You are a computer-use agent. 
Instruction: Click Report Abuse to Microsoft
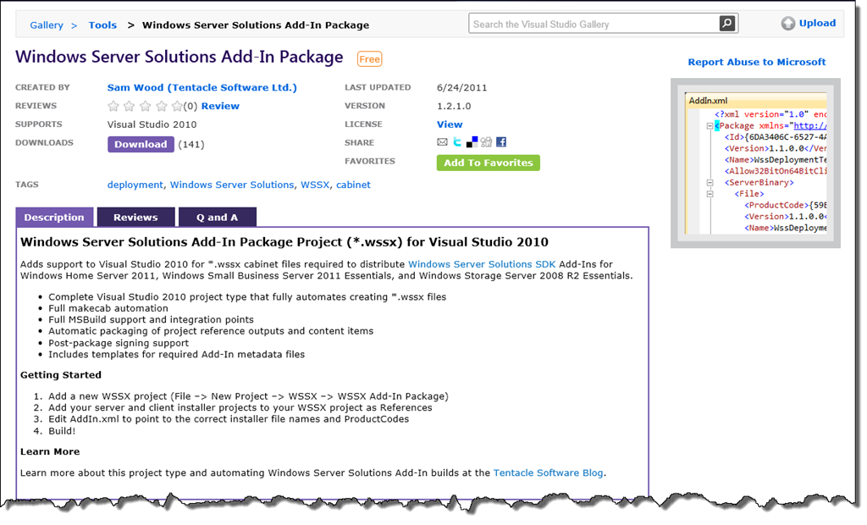pos(756,62)
